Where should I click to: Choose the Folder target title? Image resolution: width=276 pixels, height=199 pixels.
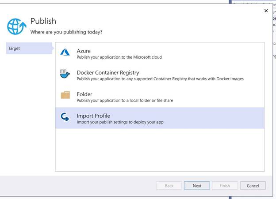click(84, 94)
